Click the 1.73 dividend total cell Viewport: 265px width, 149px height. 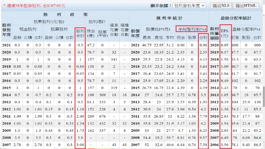pyautogui.click(x=80, y=130)
